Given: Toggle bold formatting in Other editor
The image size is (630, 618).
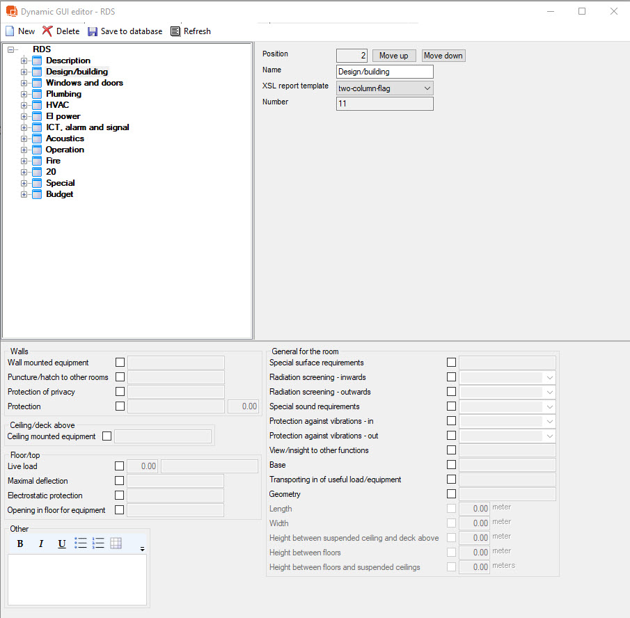Looking at the screenshot, I should pos(20,544).
